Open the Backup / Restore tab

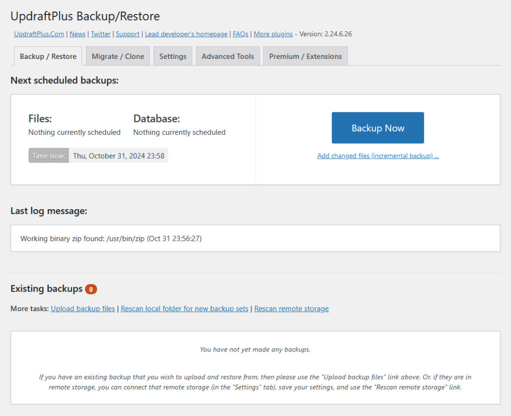[x=48, y=56]
